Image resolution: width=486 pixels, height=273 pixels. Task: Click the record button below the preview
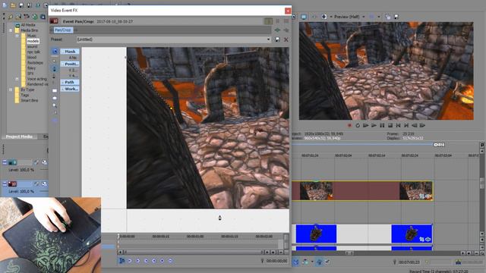click(349, 125)
